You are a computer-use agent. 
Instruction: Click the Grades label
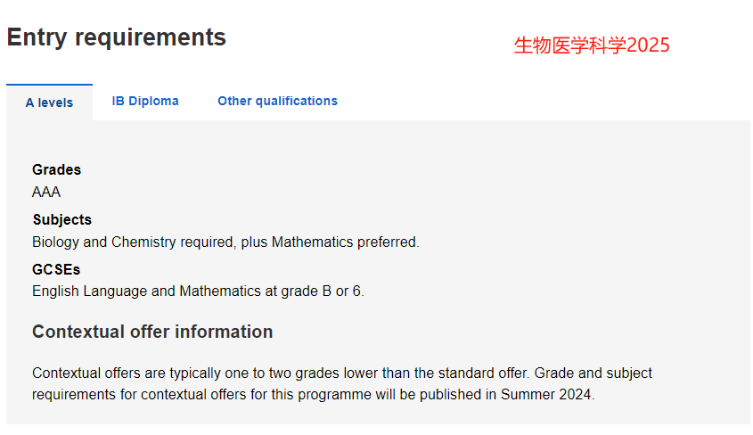click(x=57, y=169)
